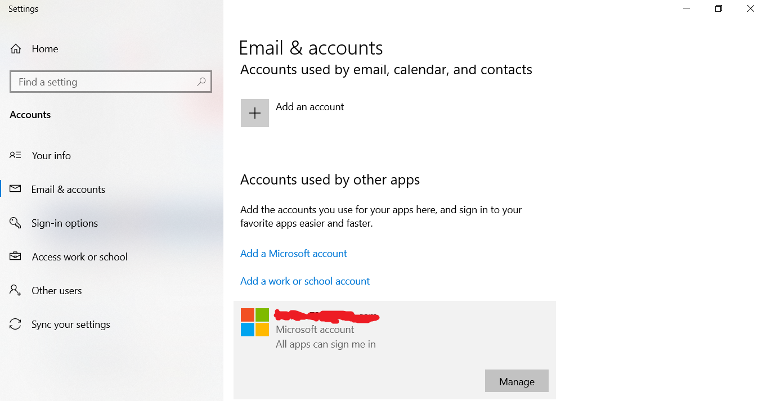The image size is (767, 401).
Task: Click the Sign-in options key icon
Action: (x=15, y=223)
